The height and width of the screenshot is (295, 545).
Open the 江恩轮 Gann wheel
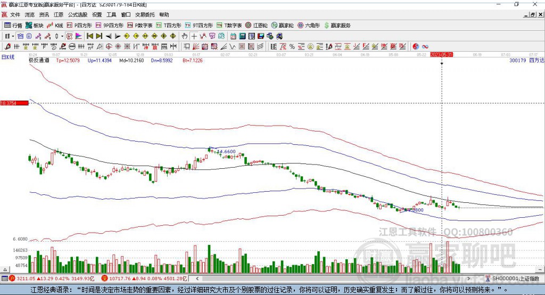coord(257,26)
